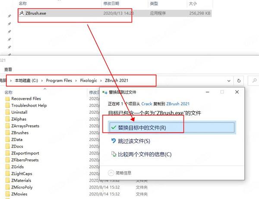Click copy dialog title bar icon
The height and width of the screenshot is (199, 259).
105,93
